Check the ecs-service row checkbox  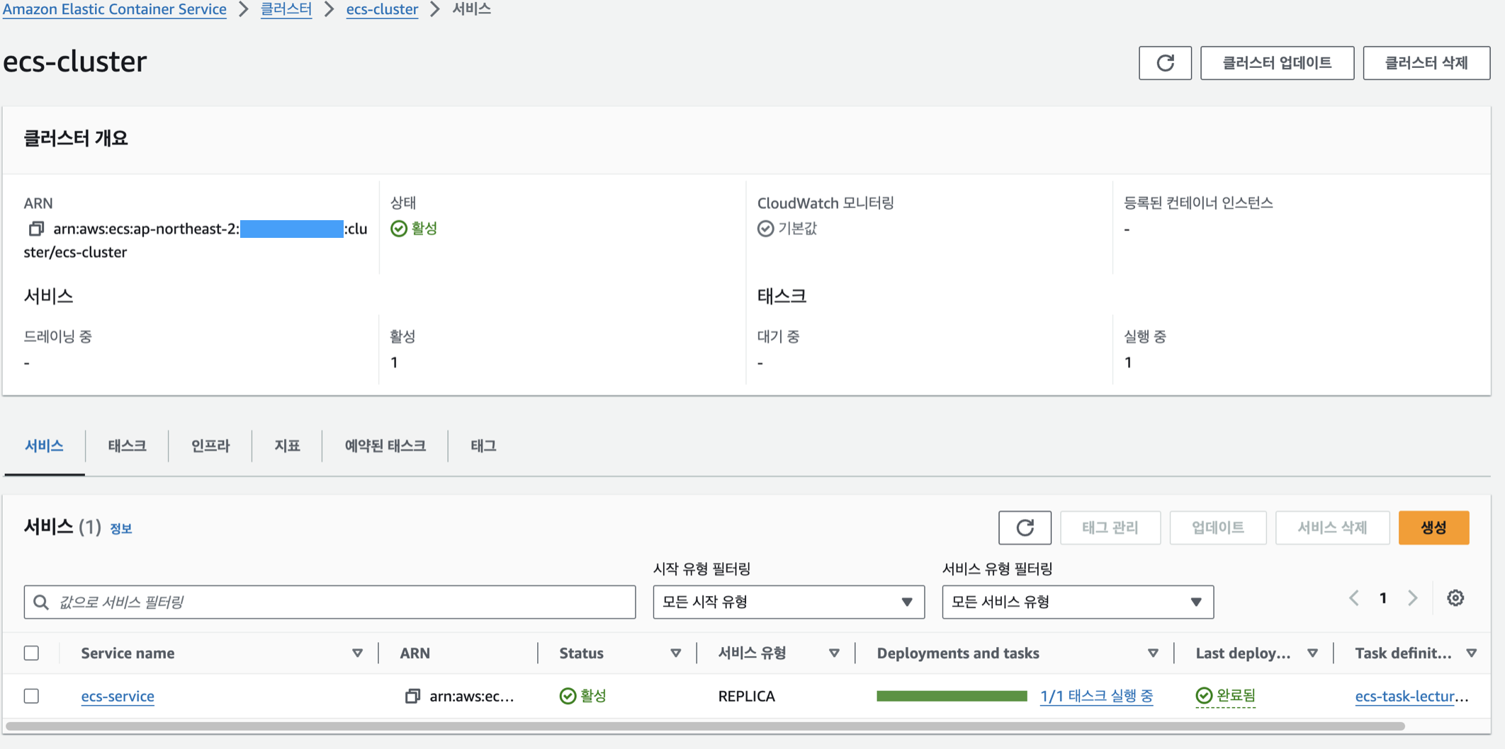(x=31, y=696)
